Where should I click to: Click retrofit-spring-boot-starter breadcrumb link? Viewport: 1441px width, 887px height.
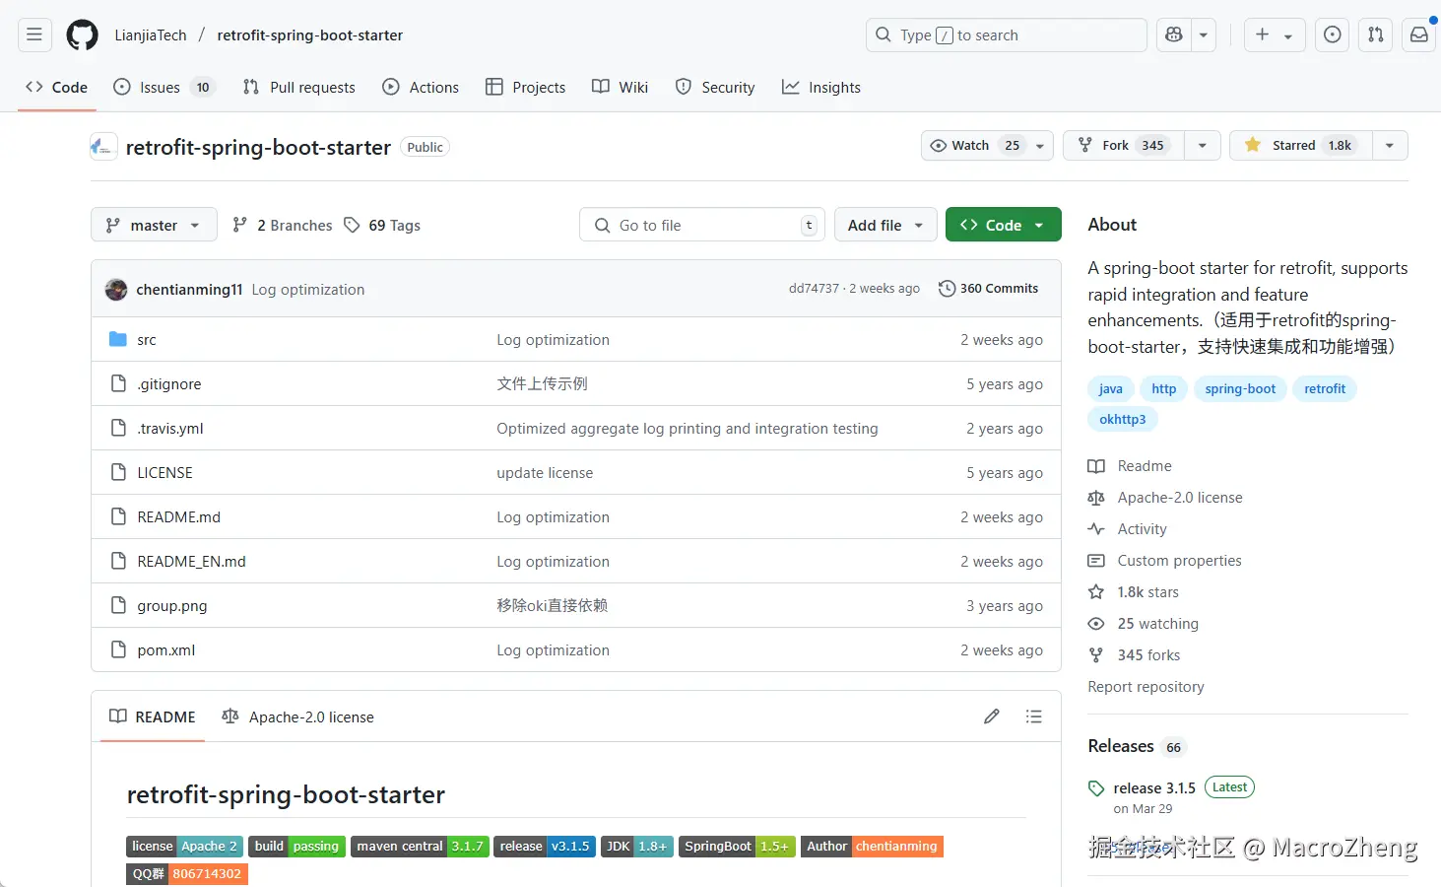pyautogui.click(x=310, y=34)
